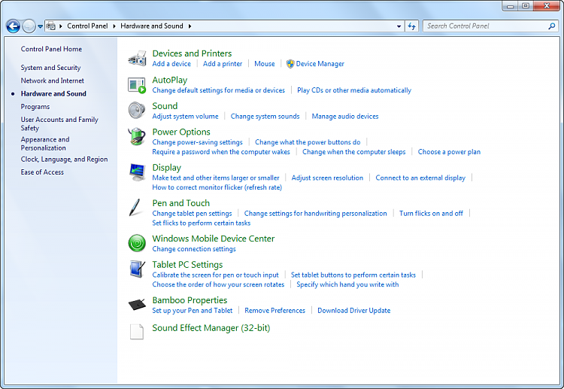Expand arrow after Hardware and Sound breadcrumb
This screenshot has height=389, width=564.
(x=190, y=26)
